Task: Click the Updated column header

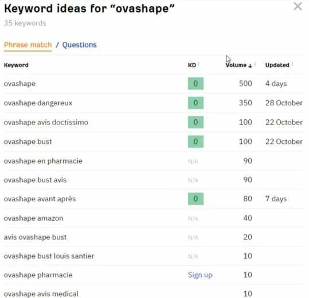Action: 277,65
